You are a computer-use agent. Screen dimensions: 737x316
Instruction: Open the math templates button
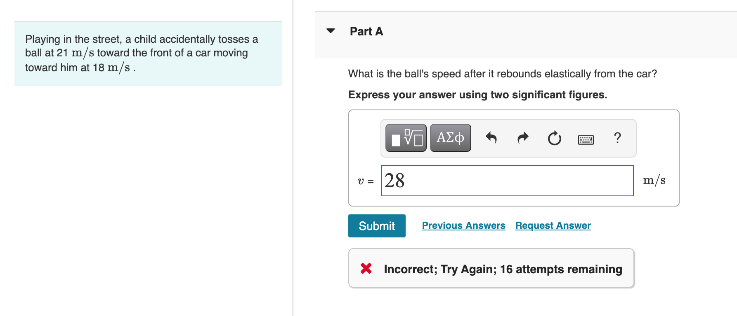(x=406, y=138)
